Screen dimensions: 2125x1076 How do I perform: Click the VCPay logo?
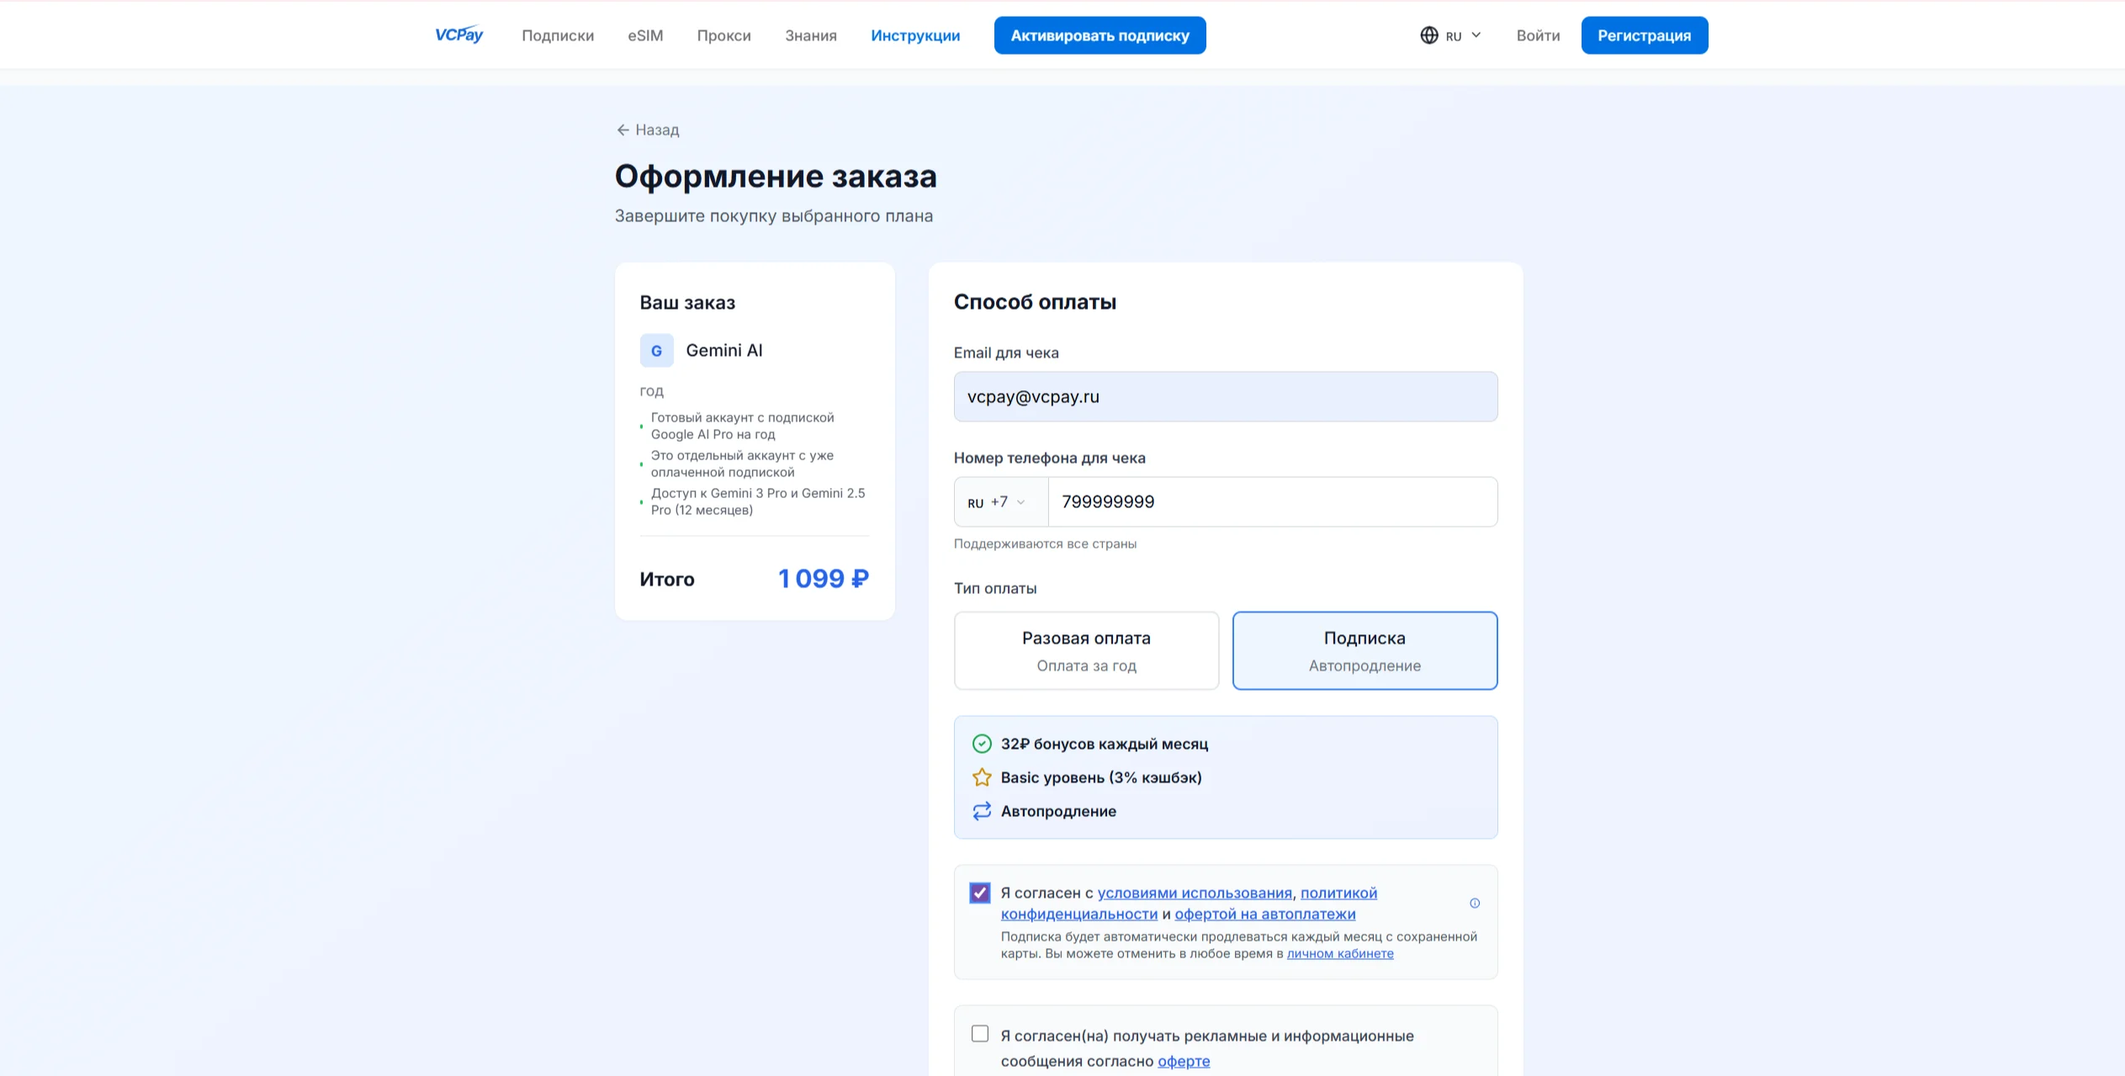tap(458, 34)
